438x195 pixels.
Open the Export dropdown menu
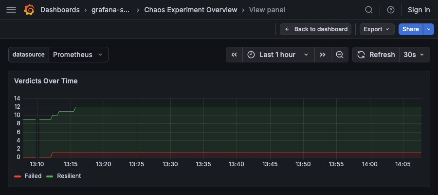(x=377, y=29)
